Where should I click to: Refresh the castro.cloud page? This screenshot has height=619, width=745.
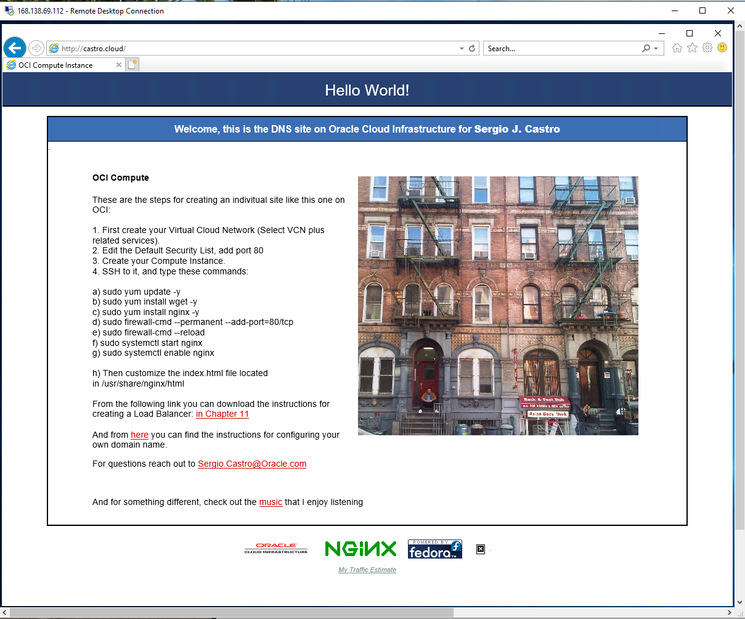pos(473,48)
